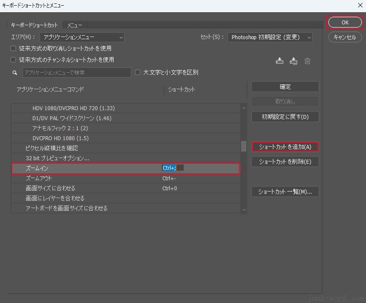Check the 大文字と小文字を区別 option

(x=138, y=72)
